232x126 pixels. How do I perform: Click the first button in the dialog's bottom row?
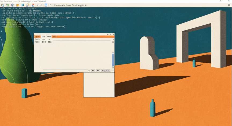tap(93, 71)
